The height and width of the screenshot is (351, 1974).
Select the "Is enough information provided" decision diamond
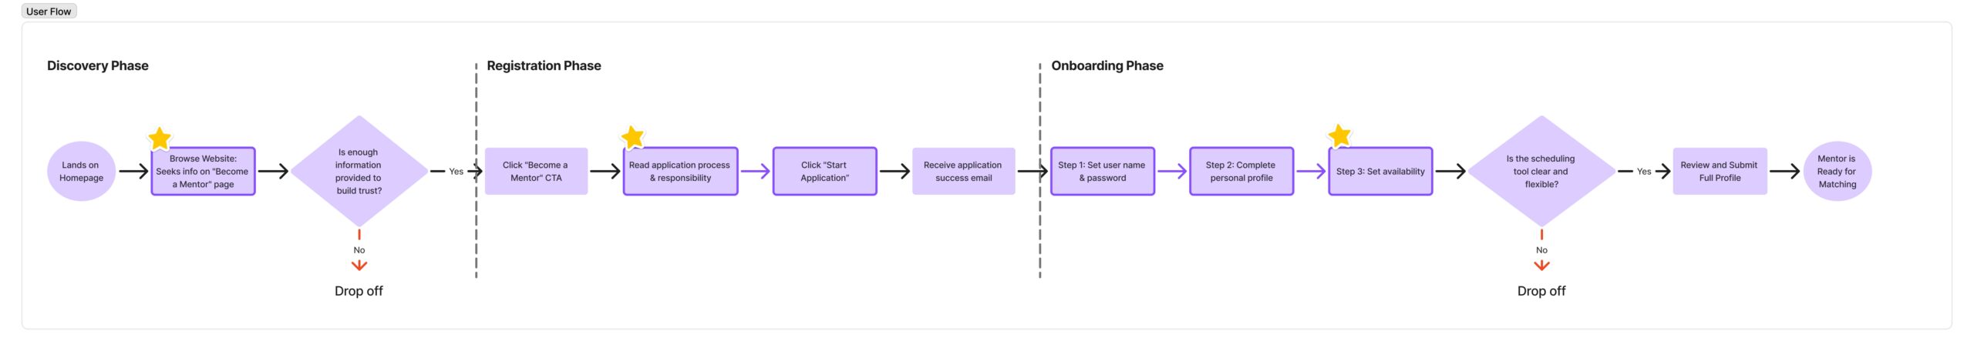(359, 171)
